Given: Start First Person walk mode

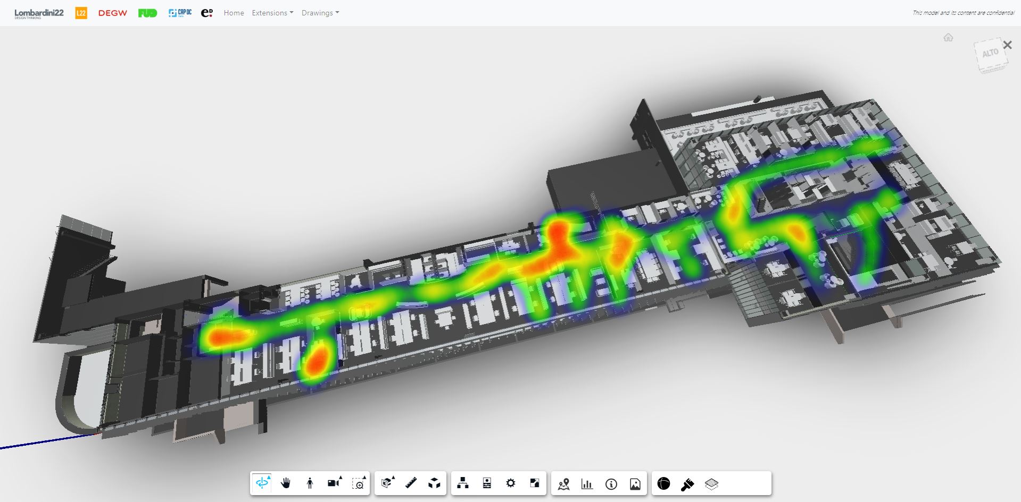Looking at the screenshot, I should point(310,483).
